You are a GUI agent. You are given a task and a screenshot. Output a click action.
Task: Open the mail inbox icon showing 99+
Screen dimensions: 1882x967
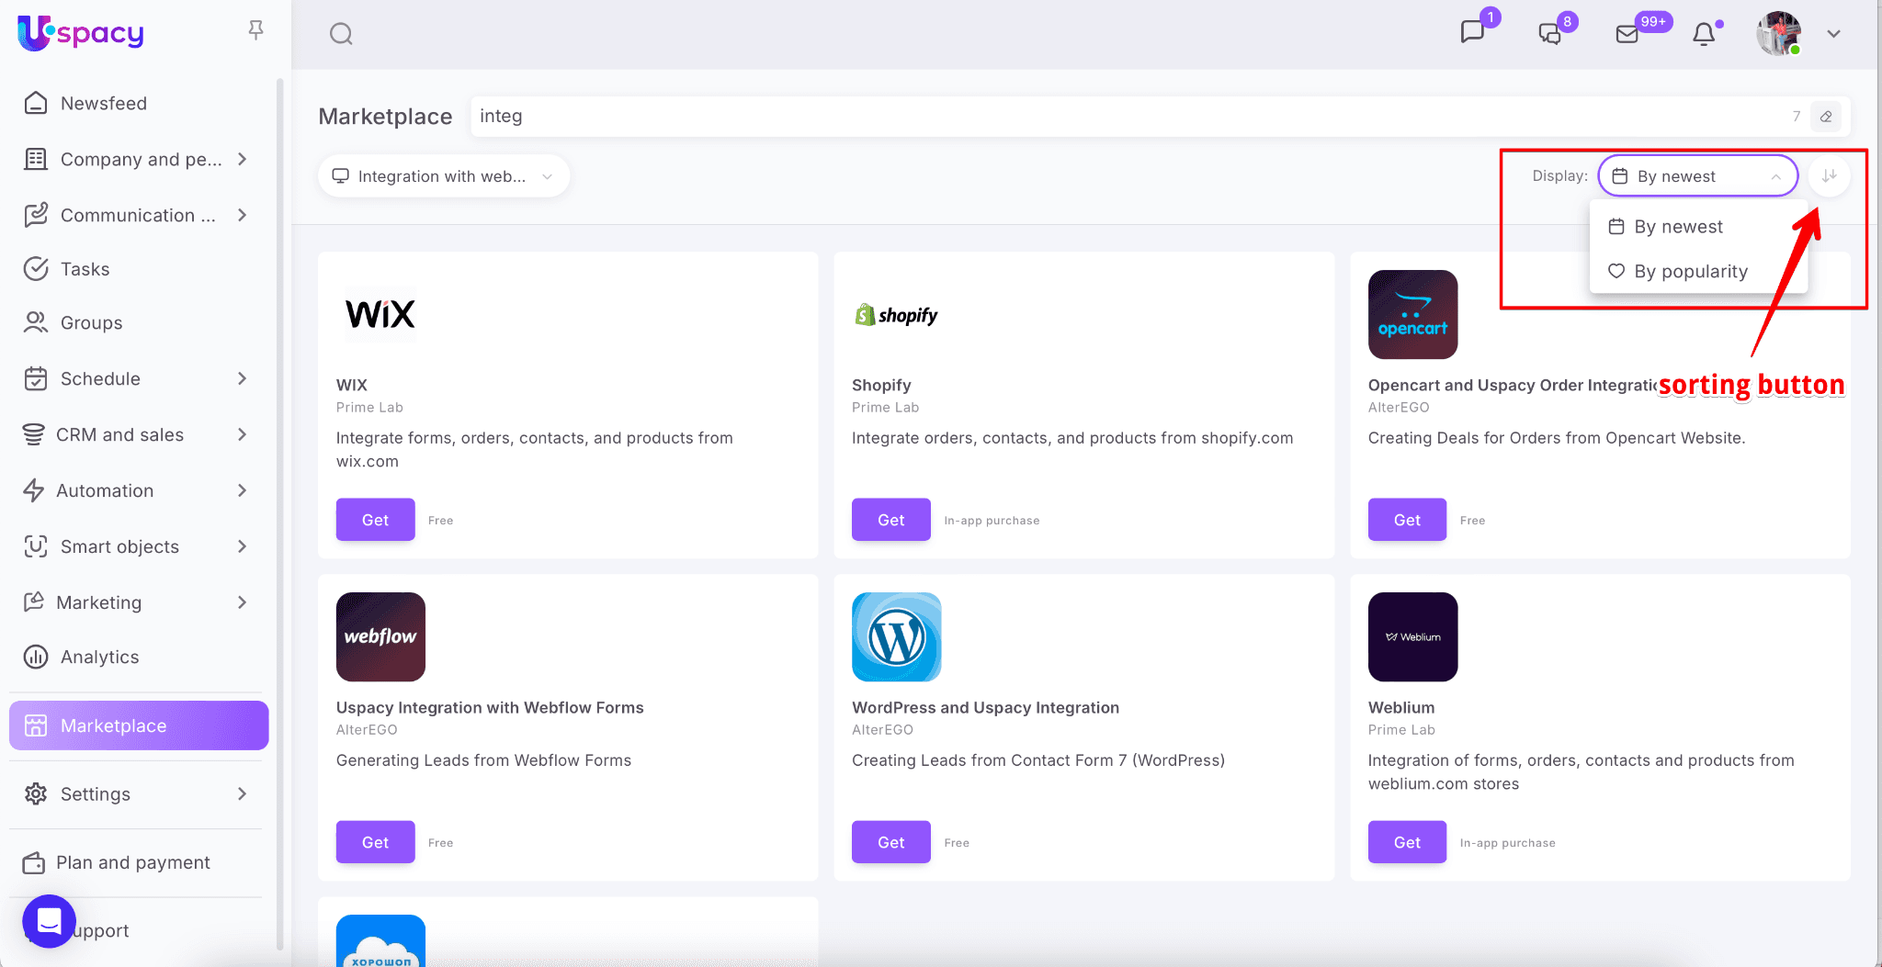tap(1627, 34)
